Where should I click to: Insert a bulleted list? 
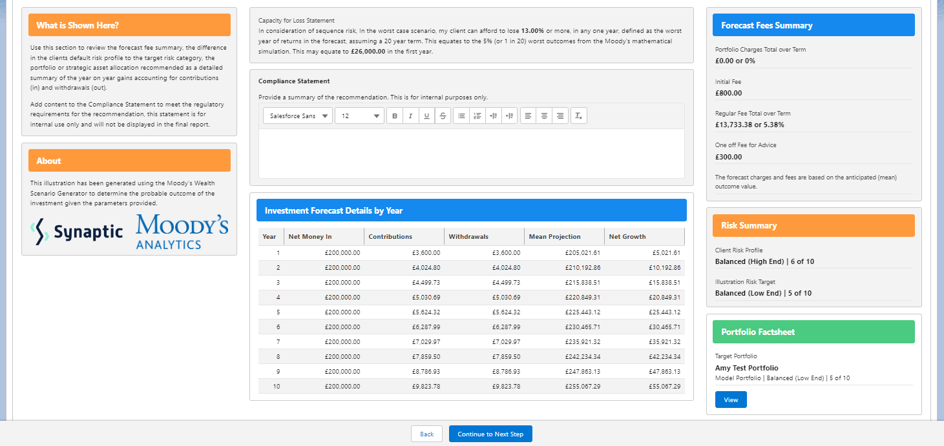click(x=461, y=116)
